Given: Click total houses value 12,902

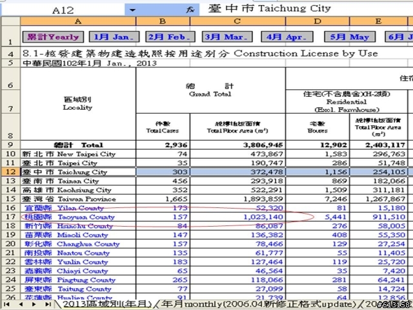Looking at the screenshot, I should click(x=317, y=145).
